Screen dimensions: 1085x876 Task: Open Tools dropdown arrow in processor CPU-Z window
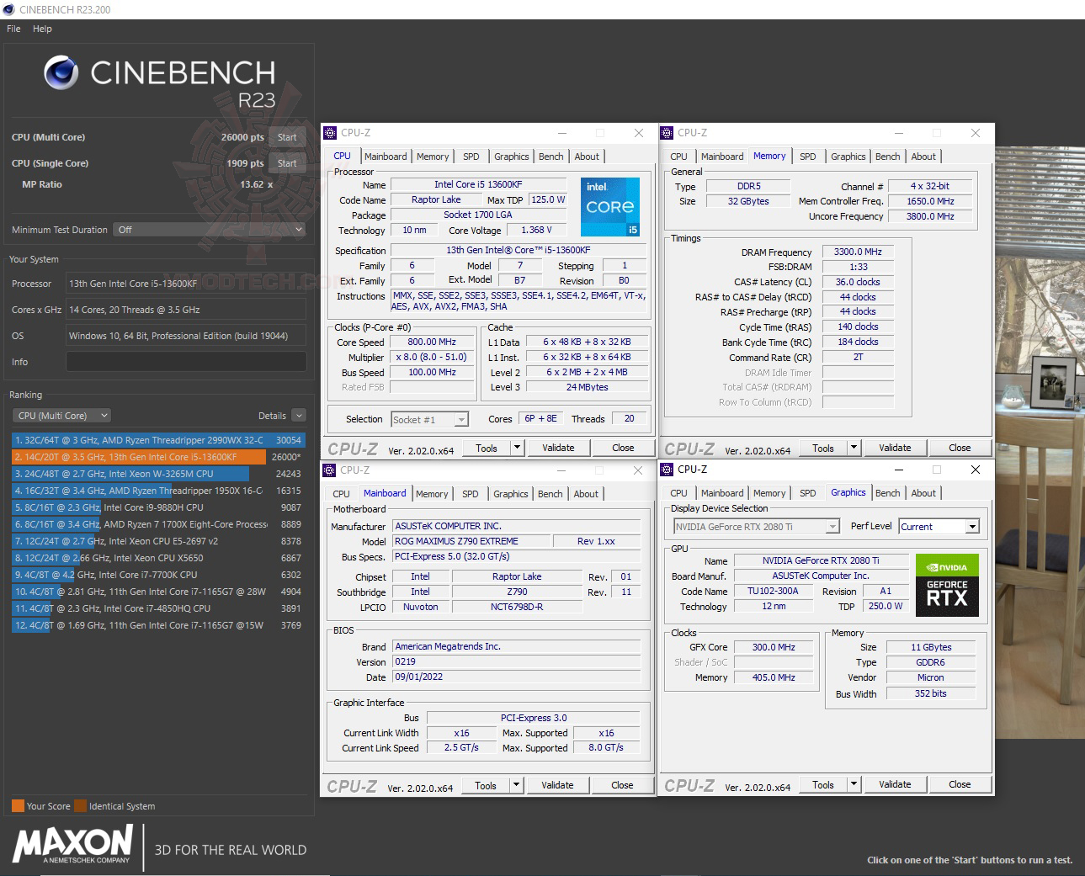(x=518, y=448)
